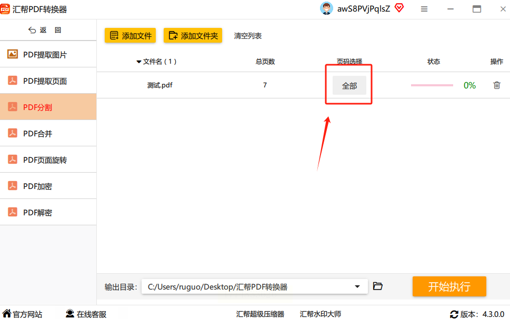510x319 pixels.
Task: Open the 汇帮超级压缩器 link
Action: (x=260, y=314)
